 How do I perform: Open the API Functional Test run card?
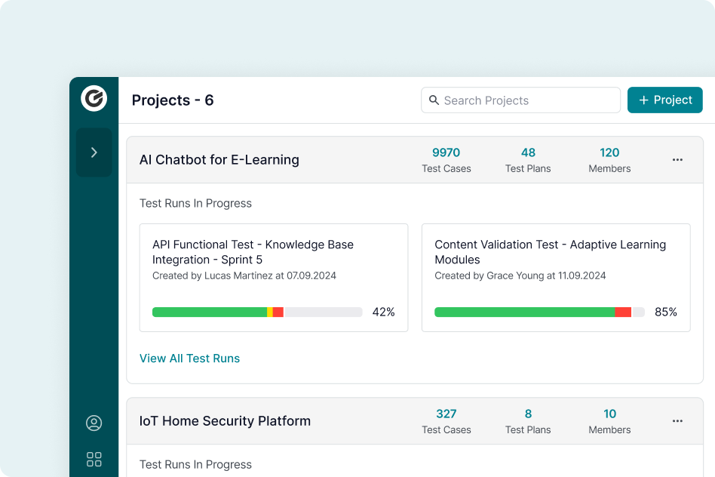(274, 278)
